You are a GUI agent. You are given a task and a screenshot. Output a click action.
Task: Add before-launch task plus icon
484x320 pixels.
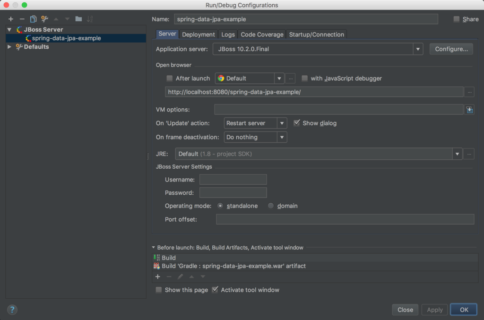(x=158, y=277)
